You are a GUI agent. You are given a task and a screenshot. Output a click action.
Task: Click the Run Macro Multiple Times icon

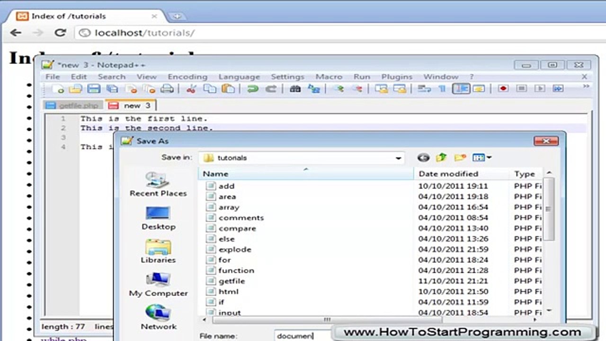click(x=558, y=89)
